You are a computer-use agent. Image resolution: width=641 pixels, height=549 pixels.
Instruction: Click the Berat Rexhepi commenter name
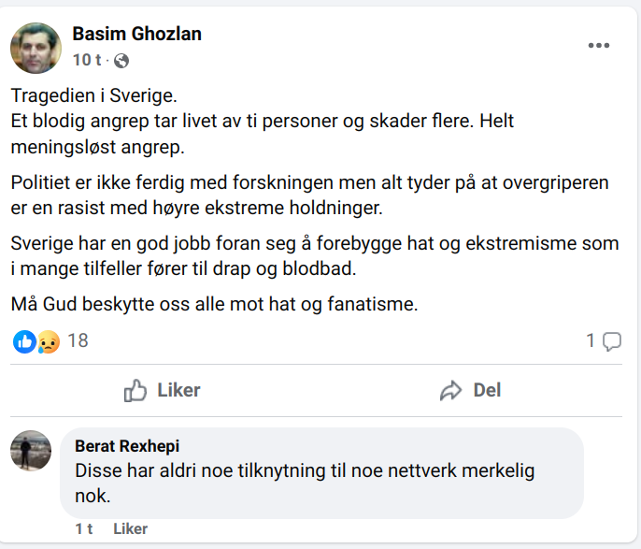(x=126, y=445)
